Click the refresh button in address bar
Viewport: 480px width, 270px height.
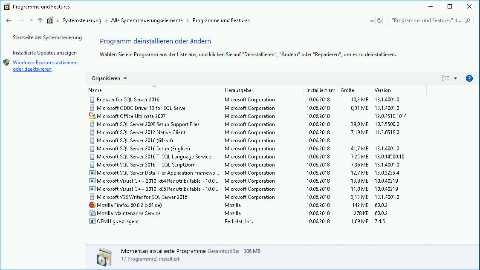379,20
